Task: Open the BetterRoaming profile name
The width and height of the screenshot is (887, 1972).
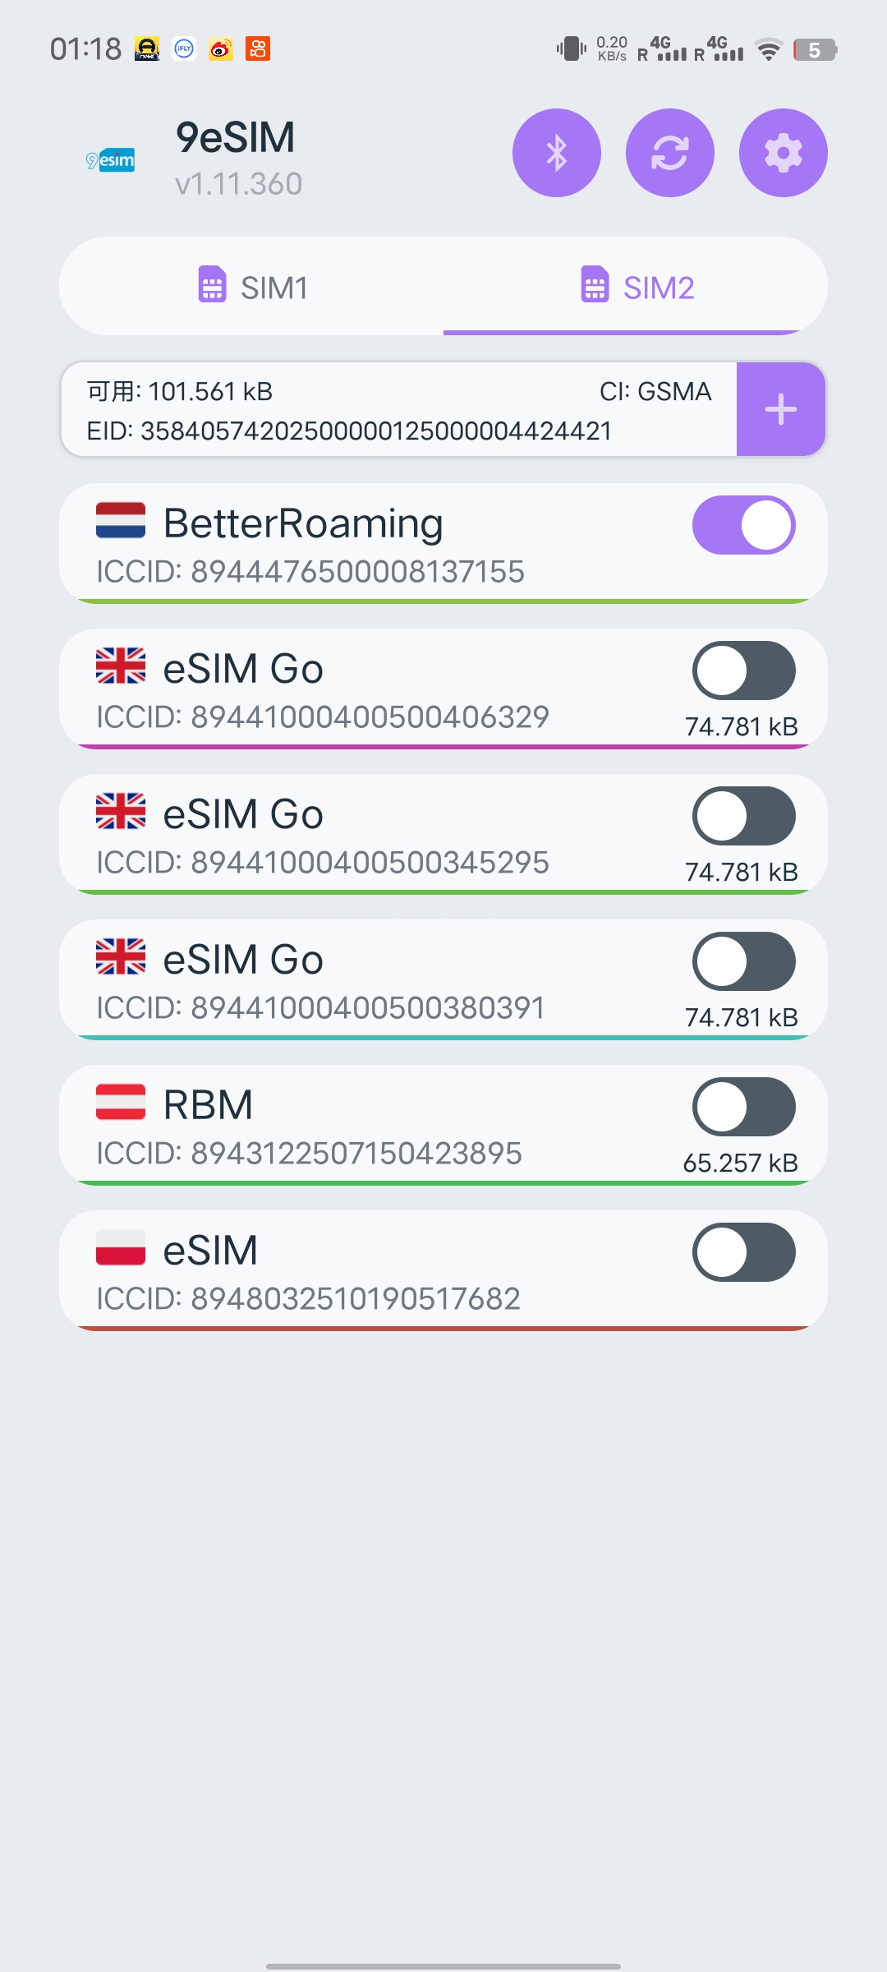Action: click(303, 523)
